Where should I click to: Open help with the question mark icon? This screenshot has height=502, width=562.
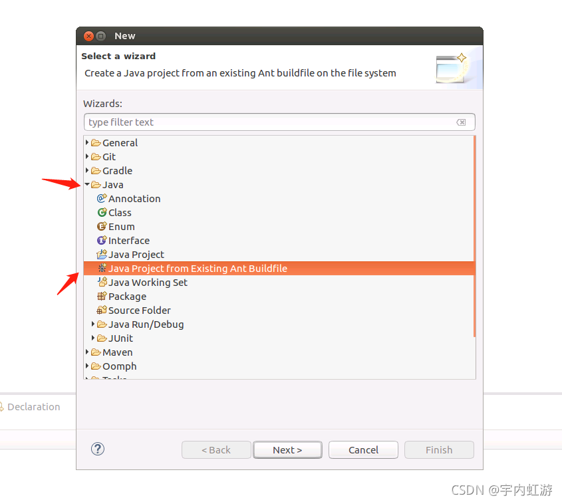pos(98,449)
